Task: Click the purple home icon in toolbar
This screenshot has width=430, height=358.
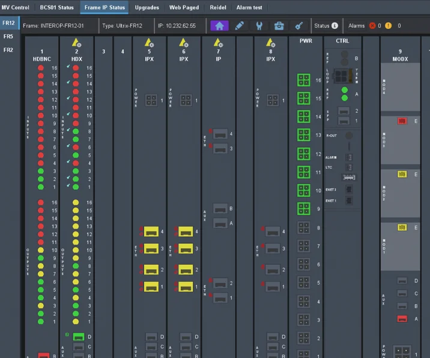Action: [219, 26]
